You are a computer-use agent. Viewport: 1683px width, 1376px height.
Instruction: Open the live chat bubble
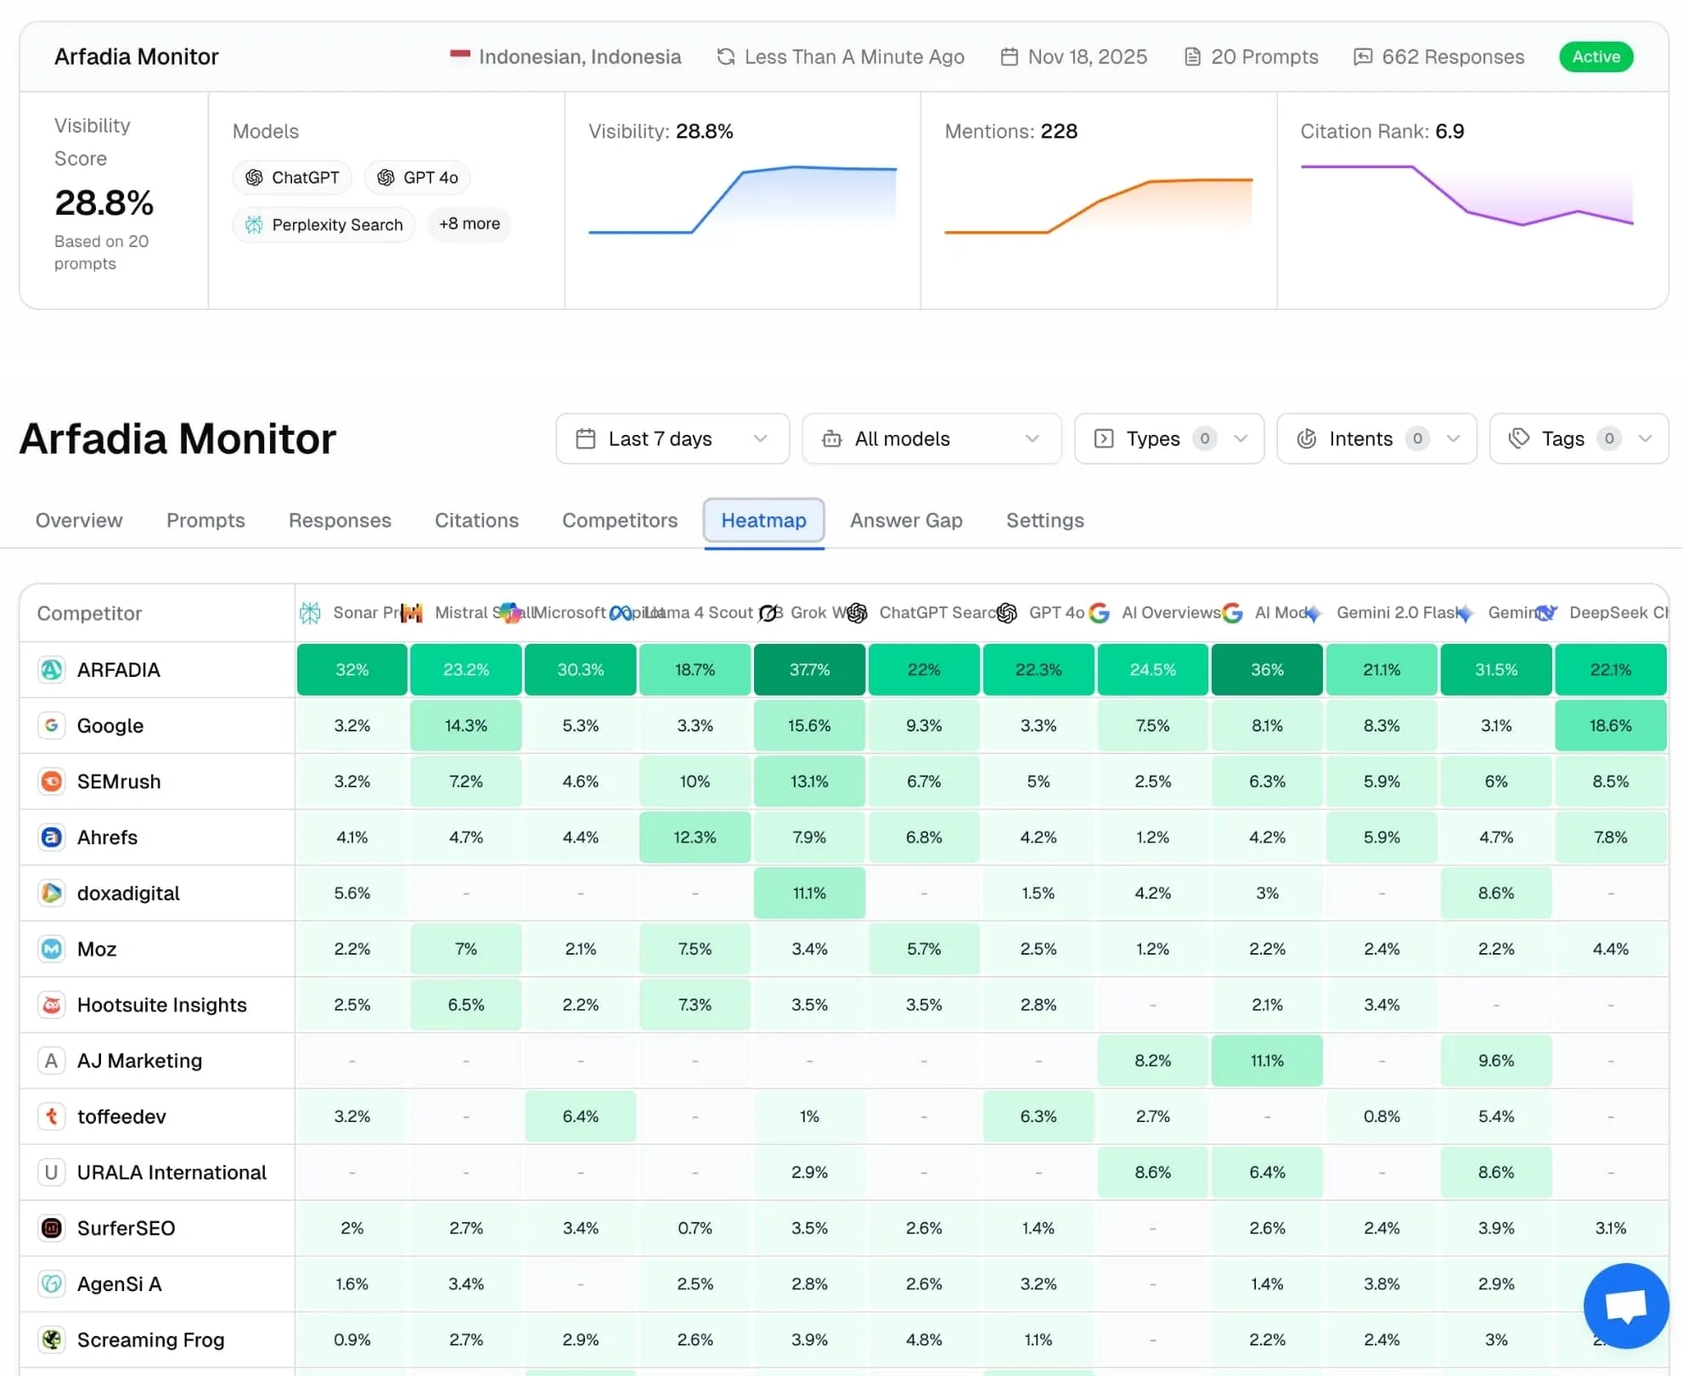1626,1306
